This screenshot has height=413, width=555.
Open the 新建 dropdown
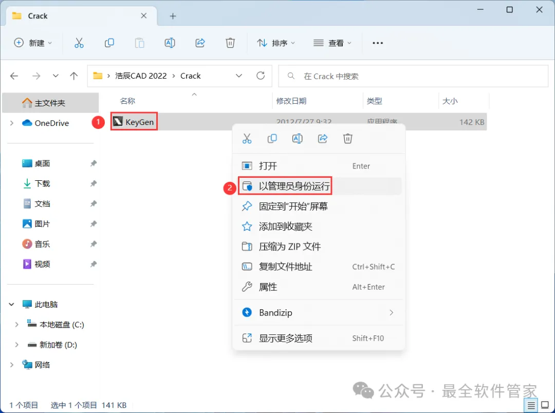[x=33, y=43]
